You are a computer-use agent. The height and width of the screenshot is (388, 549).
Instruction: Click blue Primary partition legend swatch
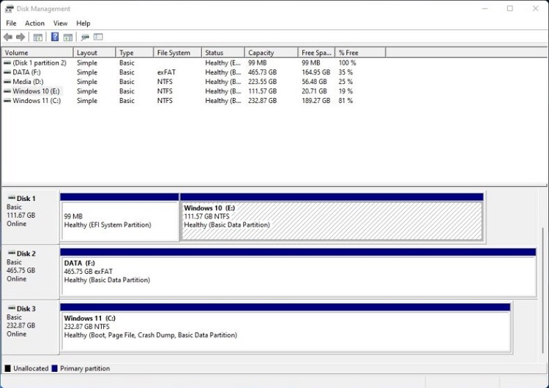tap(54, 368)
